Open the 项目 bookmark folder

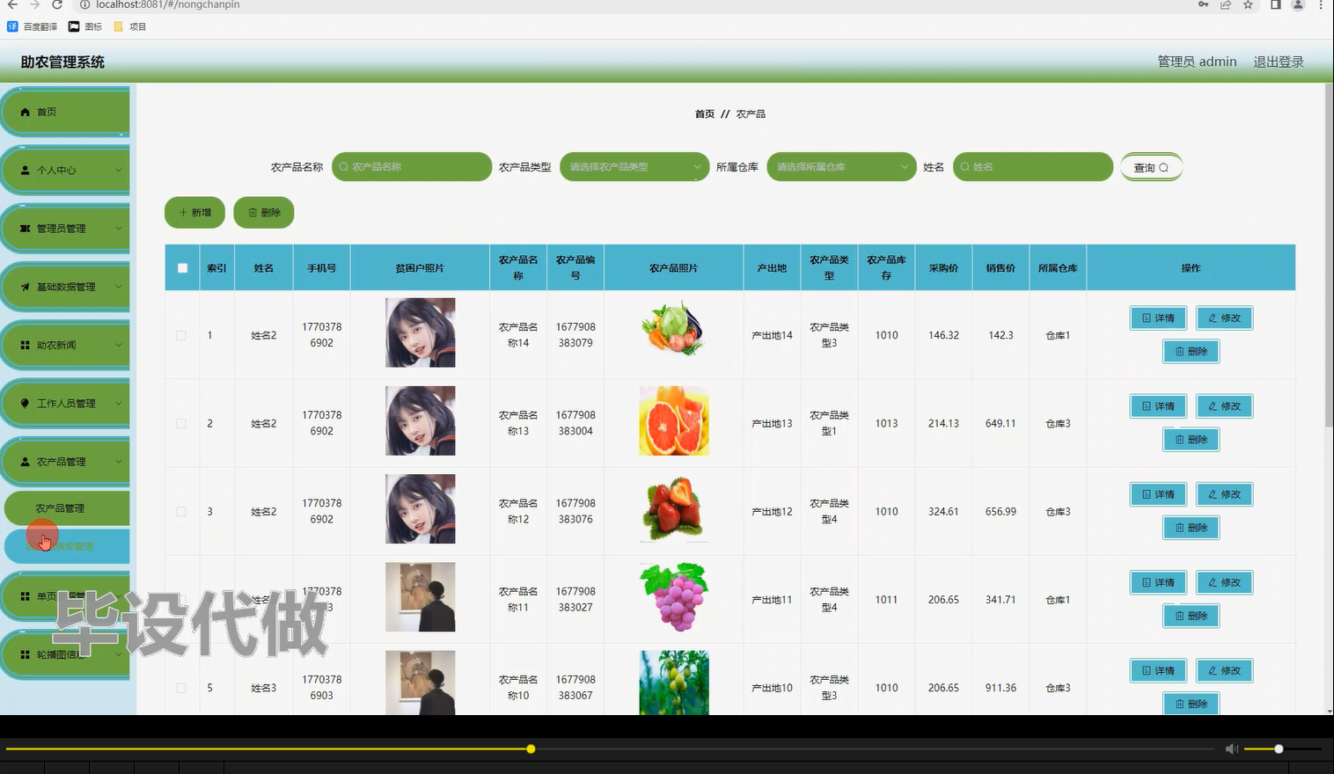[x=130, y=26]
